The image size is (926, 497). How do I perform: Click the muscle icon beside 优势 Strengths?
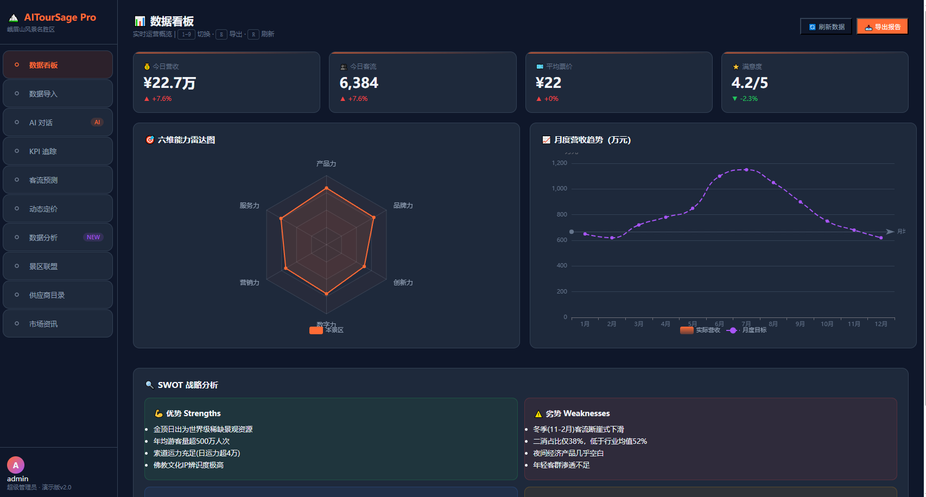click(158, 413)
